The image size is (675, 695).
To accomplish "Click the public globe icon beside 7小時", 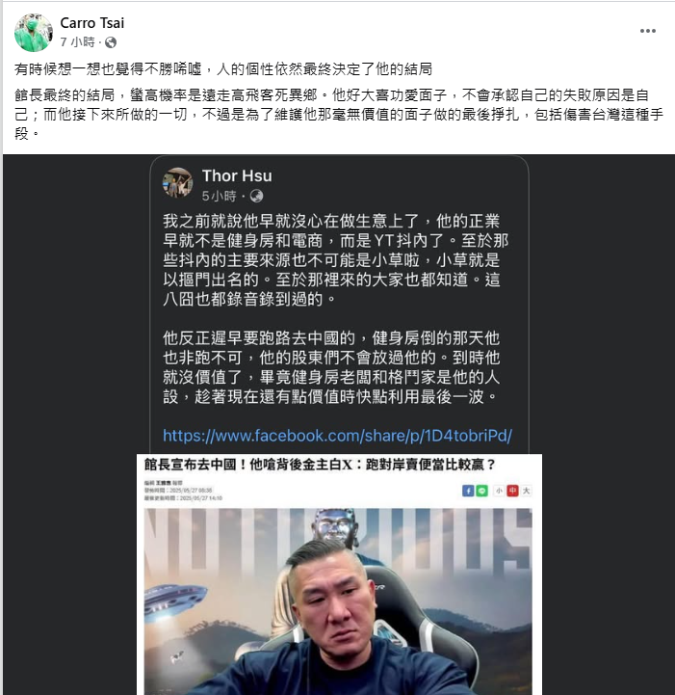I will [111, 42].
